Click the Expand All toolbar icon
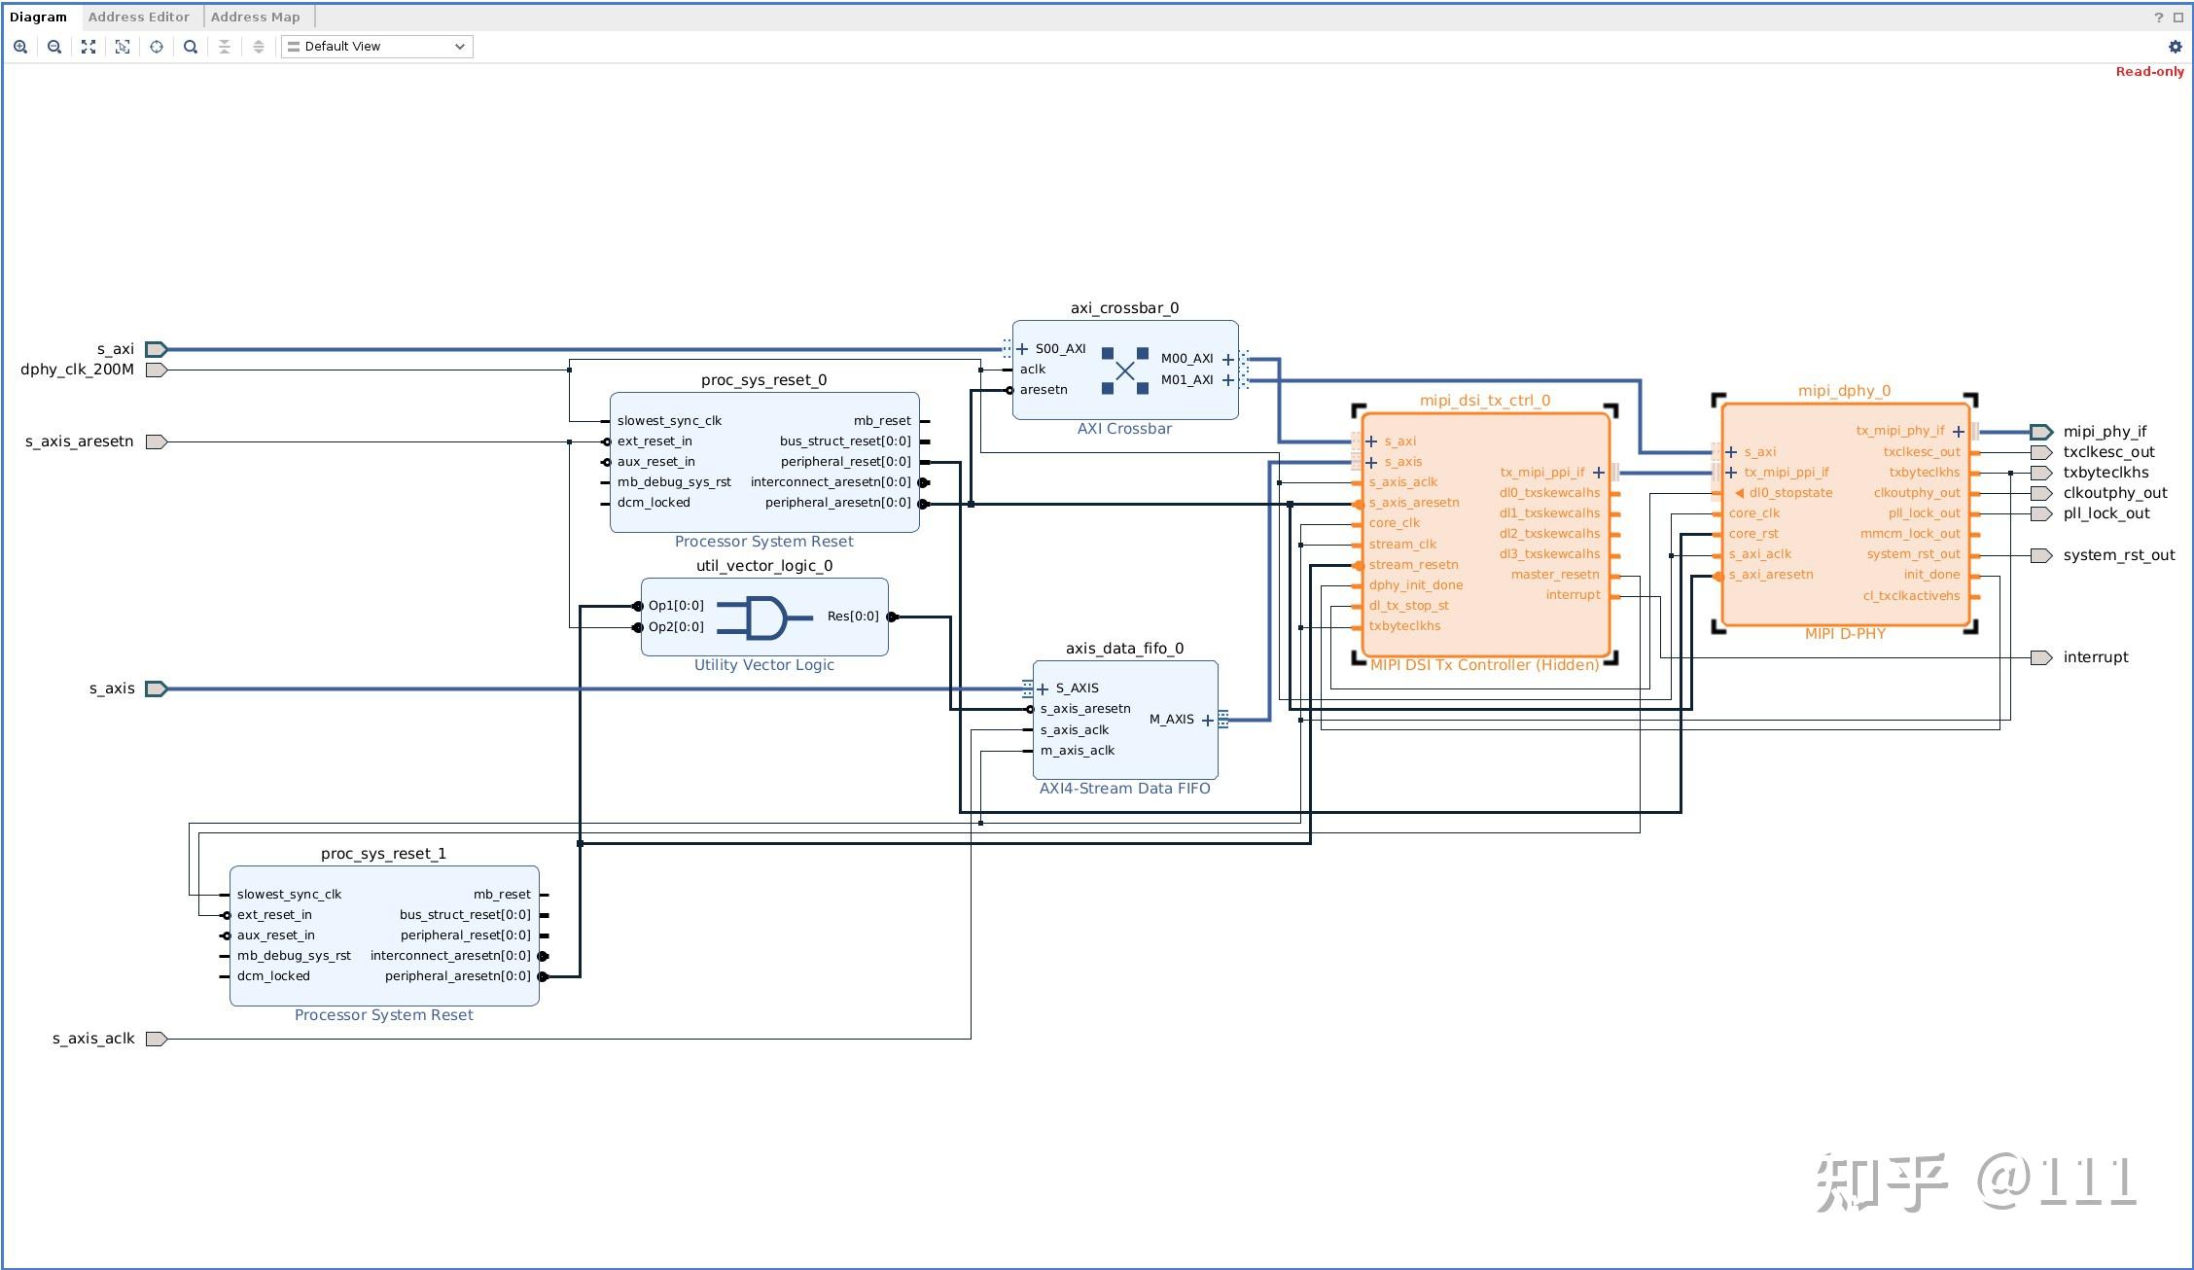 click(x=259, y=47)
